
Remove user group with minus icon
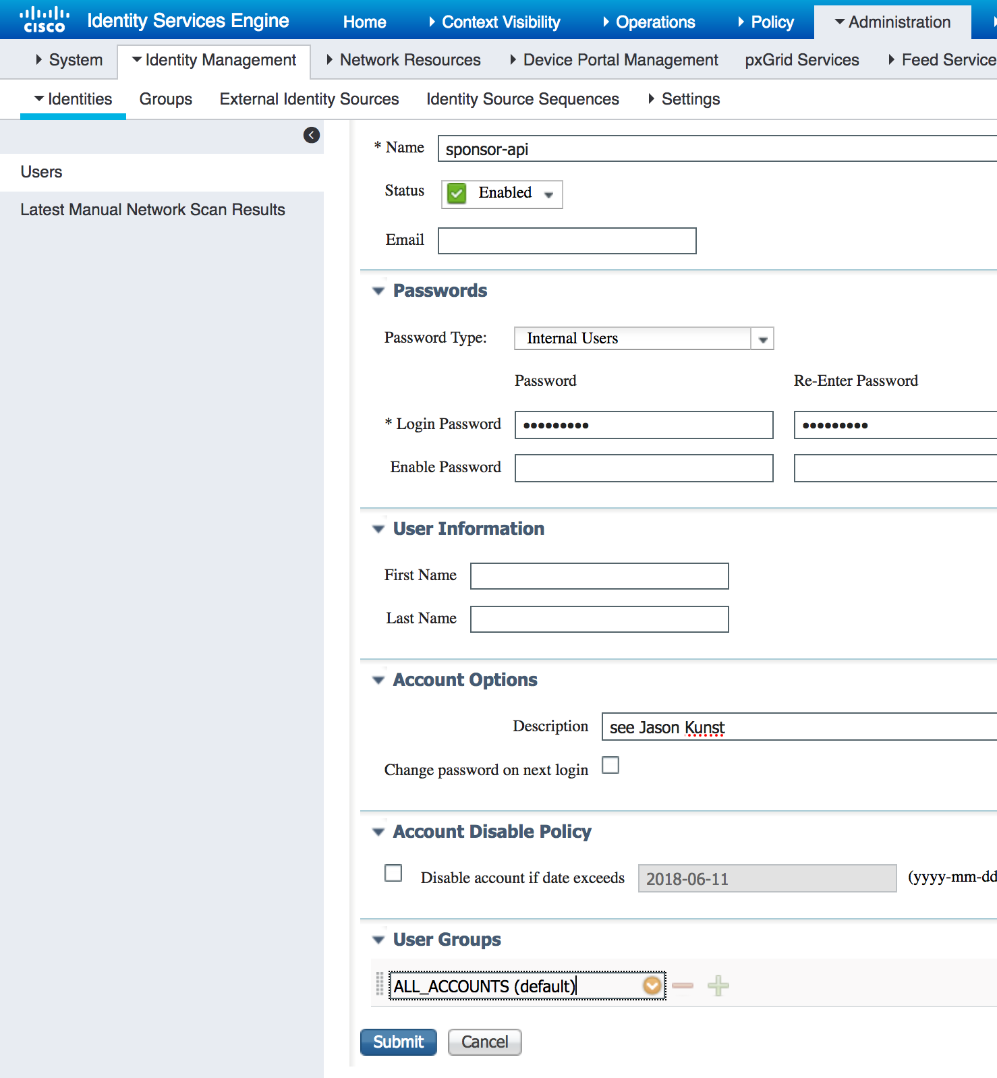683,986
